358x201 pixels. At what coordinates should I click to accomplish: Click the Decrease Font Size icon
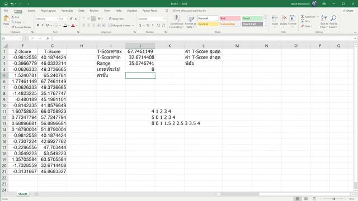point(76,18)
